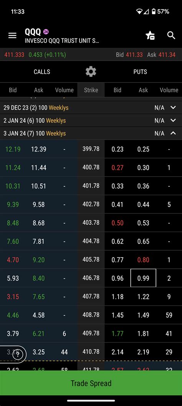Image resolution: width=182 pixels, height=406 pixels.
Task: Tap the 401.78 strike
Action: point(91,186)
